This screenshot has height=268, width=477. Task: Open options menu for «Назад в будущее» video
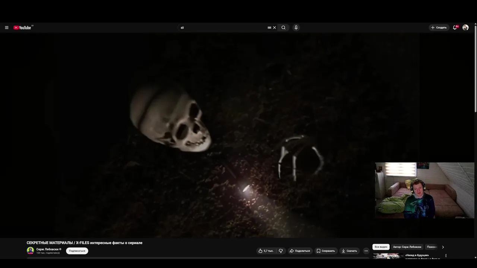(446, 256)
